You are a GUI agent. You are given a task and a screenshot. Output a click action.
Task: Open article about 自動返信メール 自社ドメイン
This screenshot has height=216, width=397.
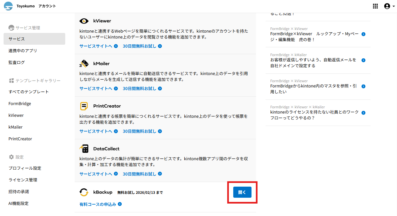point(313,63)
